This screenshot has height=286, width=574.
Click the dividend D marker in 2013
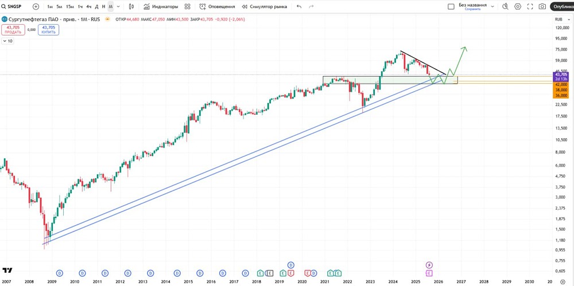tap(150, 273)
